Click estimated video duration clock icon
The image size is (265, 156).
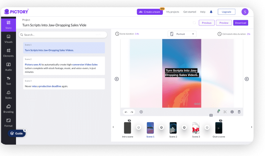[x=219, y=34]
